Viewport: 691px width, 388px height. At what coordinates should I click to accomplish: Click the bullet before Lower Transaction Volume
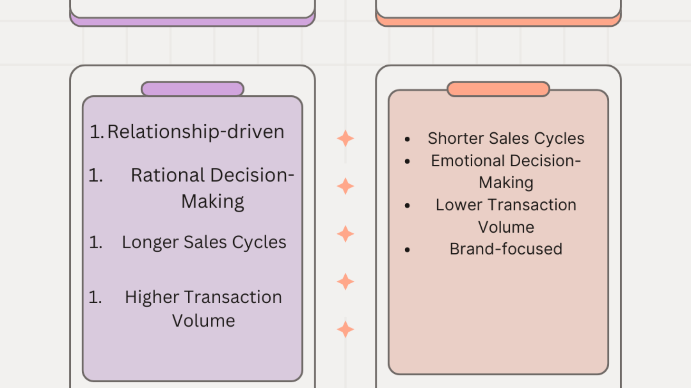(407, 206)
